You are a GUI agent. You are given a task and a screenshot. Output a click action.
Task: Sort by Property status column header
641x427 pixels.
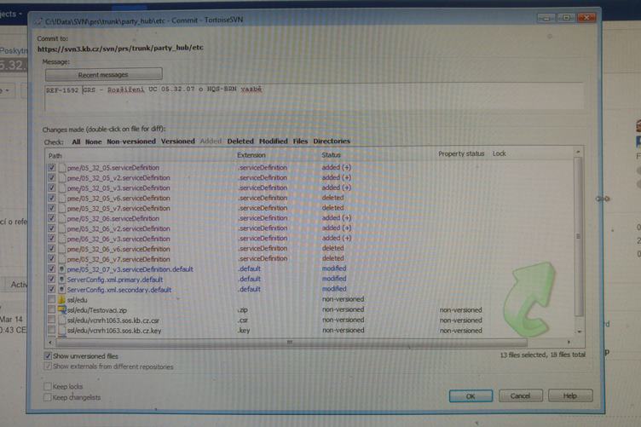click(x=461, y=153)
